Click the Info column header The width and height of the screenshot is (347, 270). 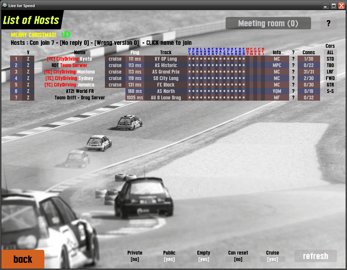[277, 53]
